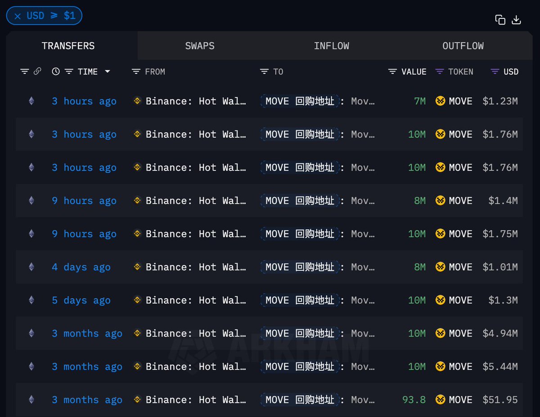Click the '$1.3M' USD amount

pyautogui.click(x=503, y=300)
